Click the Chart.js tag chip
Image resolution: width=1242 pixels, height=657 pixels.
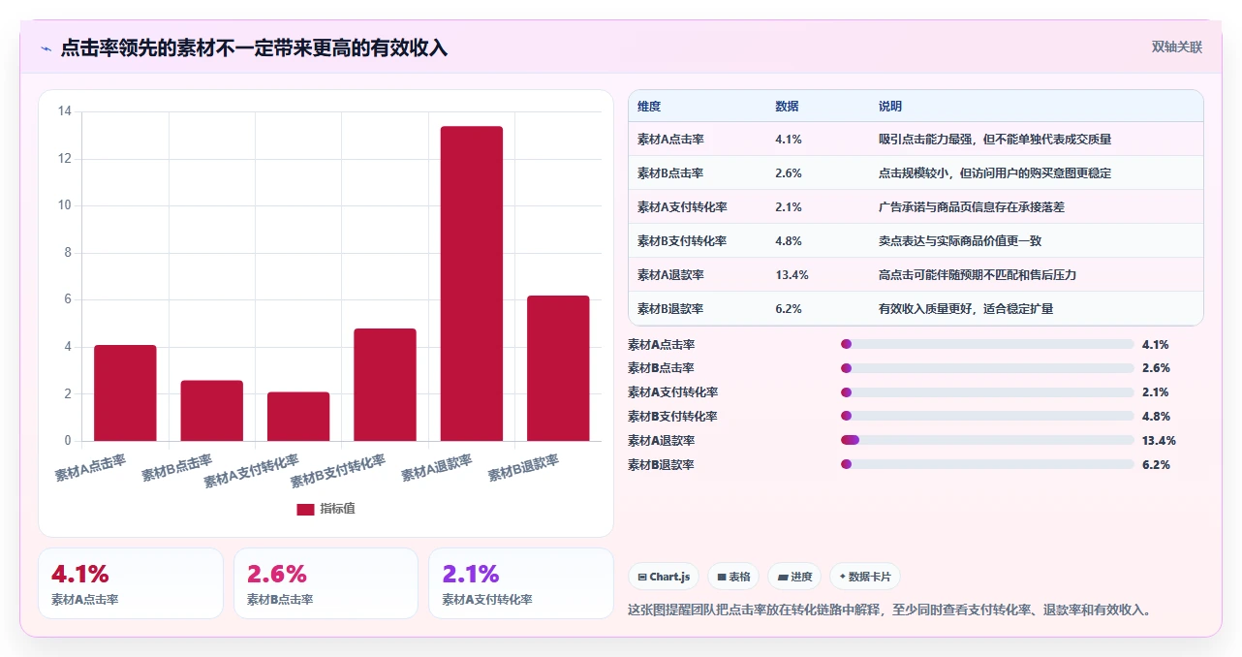664,577
